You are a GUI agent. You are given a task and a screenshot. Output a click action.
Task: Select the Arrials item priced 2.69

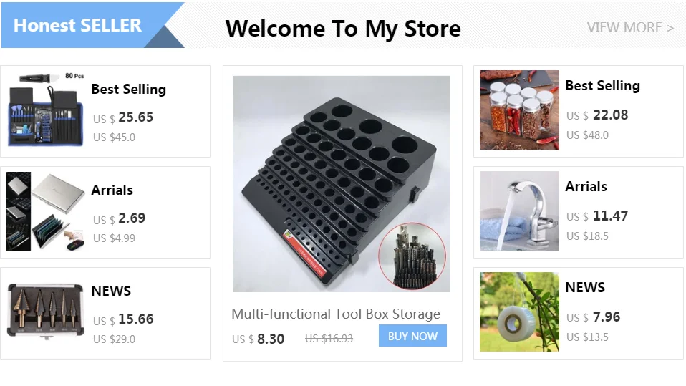coord(105,212)
